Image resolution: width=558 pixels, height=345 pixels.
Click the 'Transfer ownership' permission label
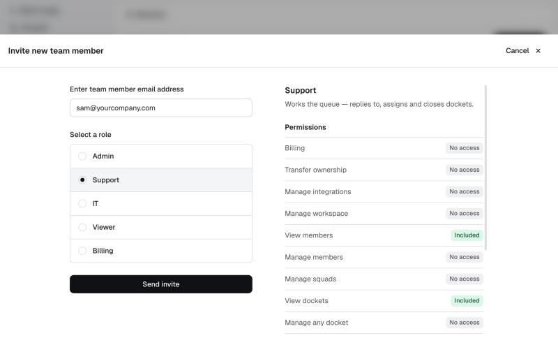(316, 170)
